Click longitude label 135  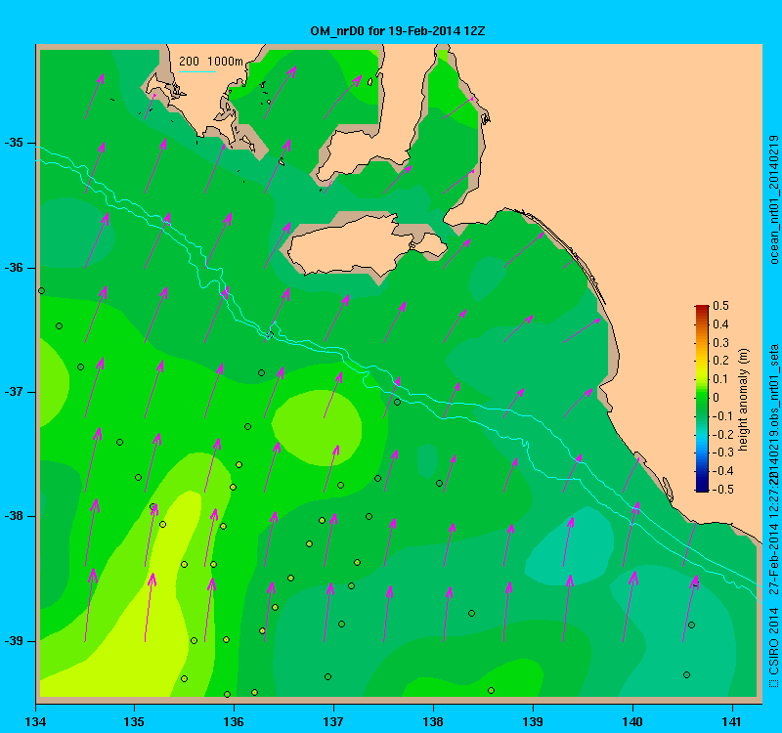pyautogui.click(x=134, y=722)
